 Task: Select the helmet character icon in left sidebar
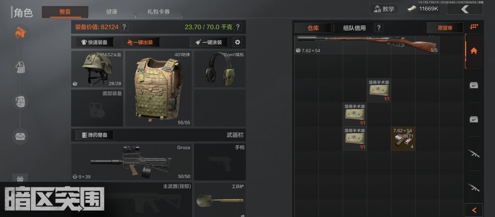tap(21, 33)
